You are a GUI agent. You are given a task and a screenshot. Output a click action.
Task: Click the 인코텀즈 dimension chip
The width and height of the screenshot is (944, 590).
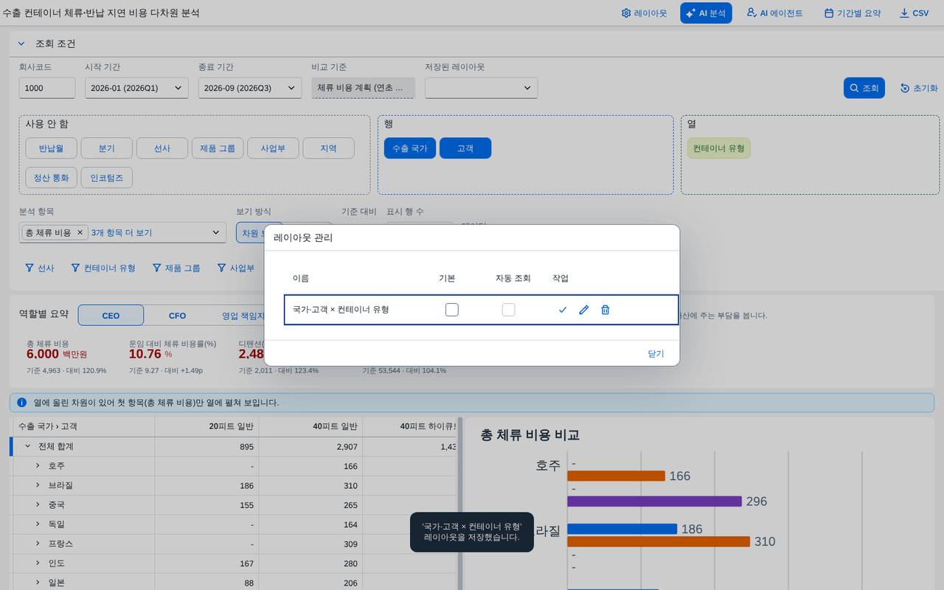[x=107, y=178]
